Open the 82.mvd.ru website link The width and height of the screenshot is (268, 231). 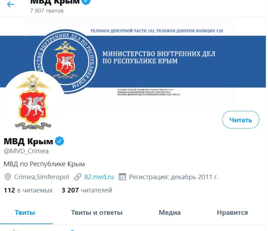(x=99, y=177)
